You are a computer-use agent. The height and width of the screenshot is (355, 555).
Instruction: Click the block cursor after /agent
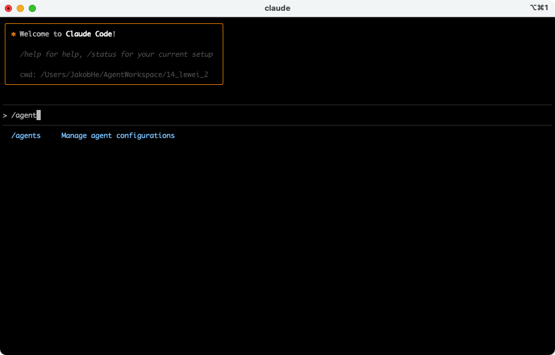39,115
